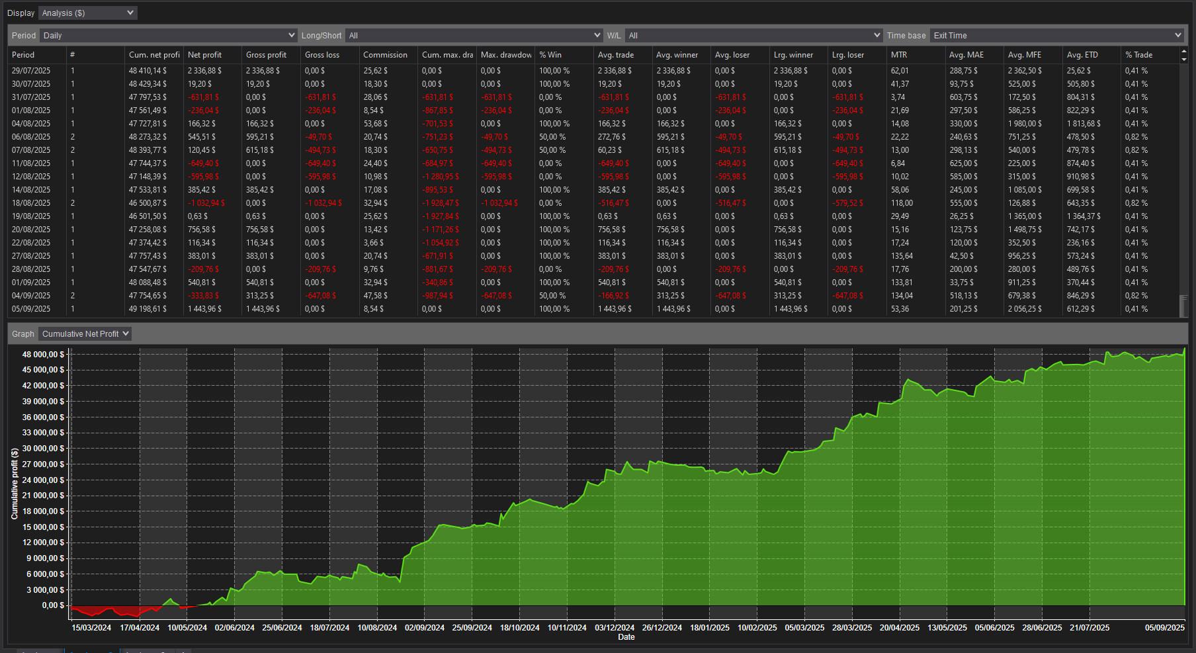This screenshot has height=653, width=1196.
Task: Sort by the Avg. ETD column header
Action: 1091,55
